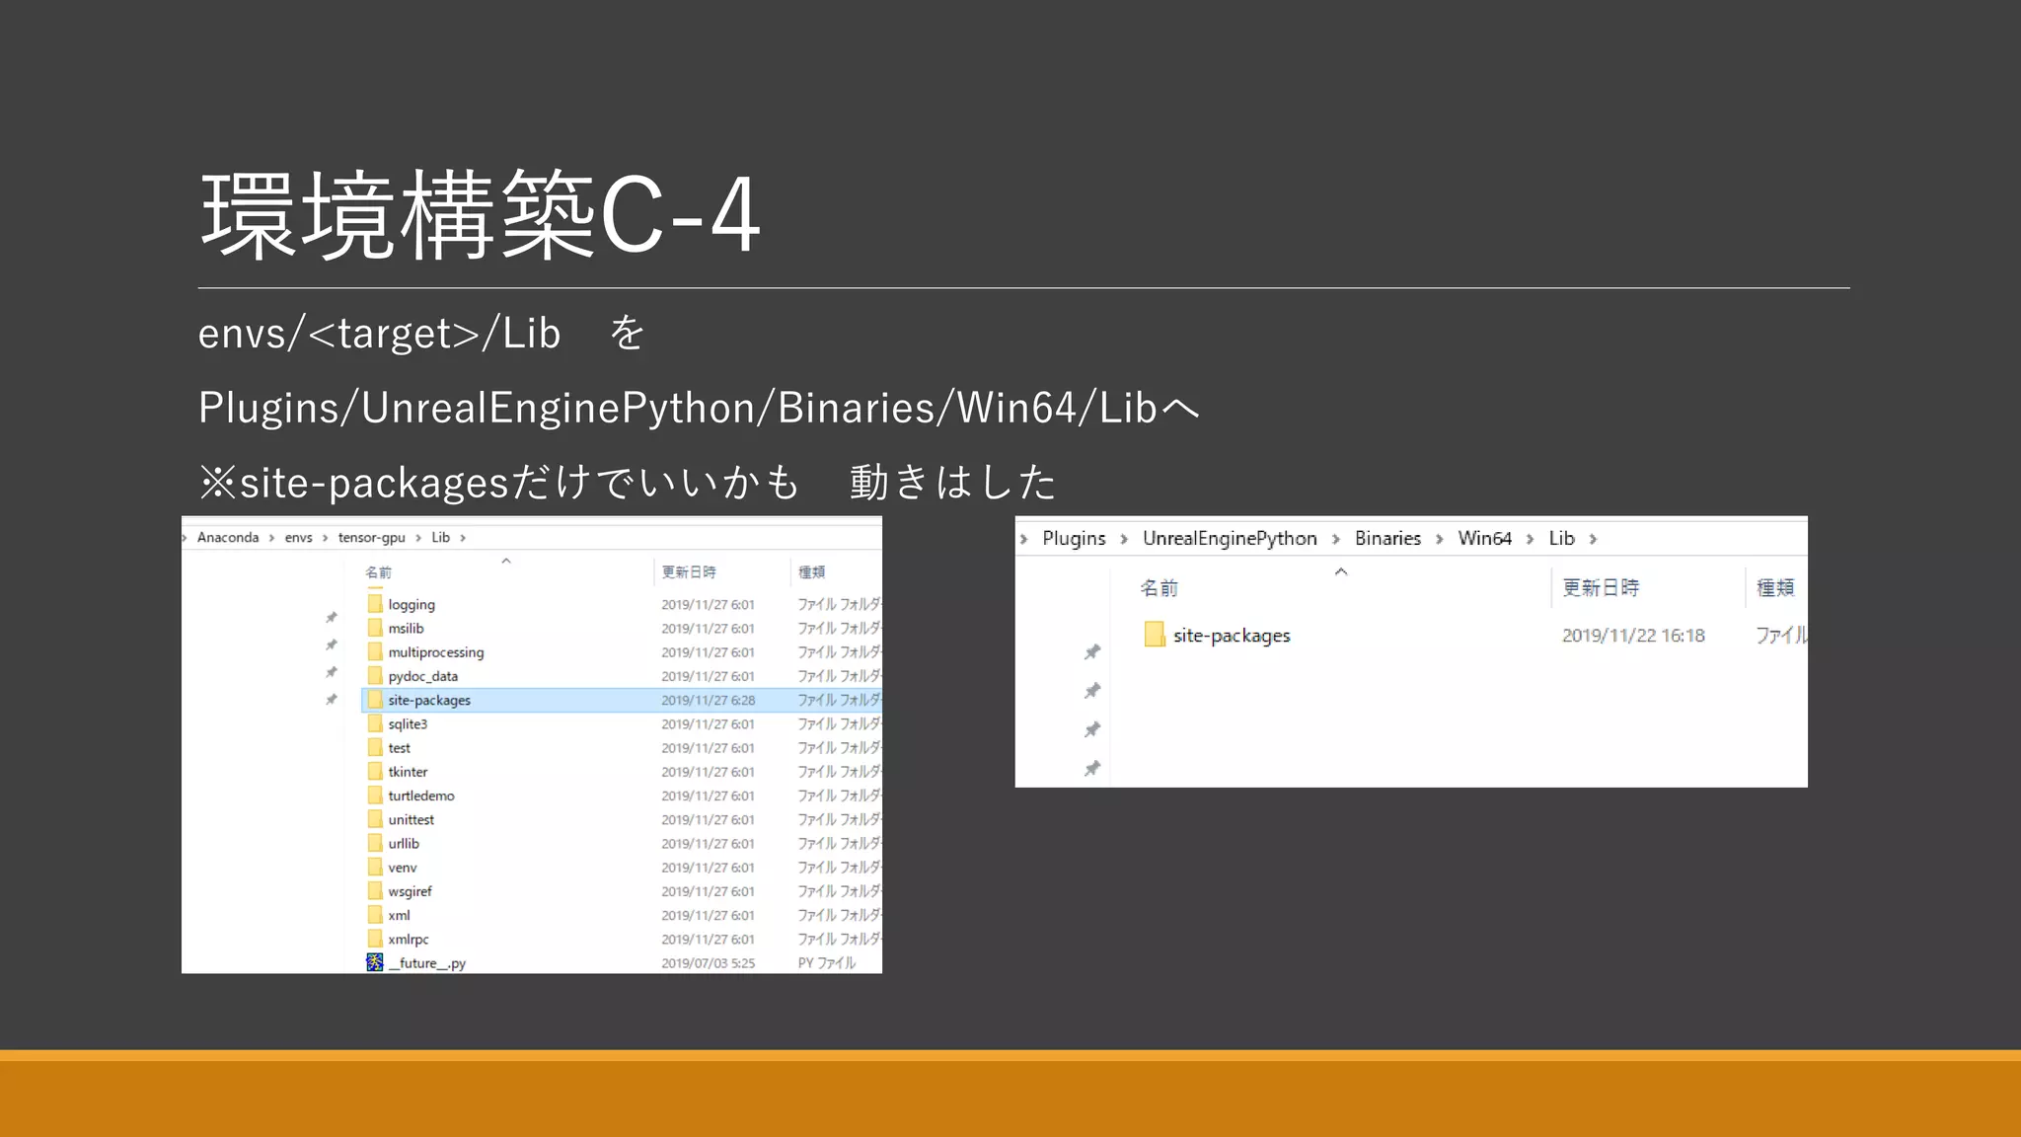
Task: Expand chevron after Binaries in breadcrumb
Action: pos(1440,539)
